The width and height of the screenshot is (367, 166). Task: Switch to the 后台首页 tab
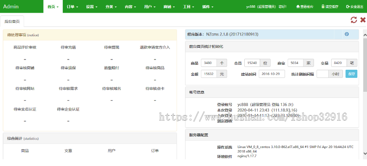[12, 21]
